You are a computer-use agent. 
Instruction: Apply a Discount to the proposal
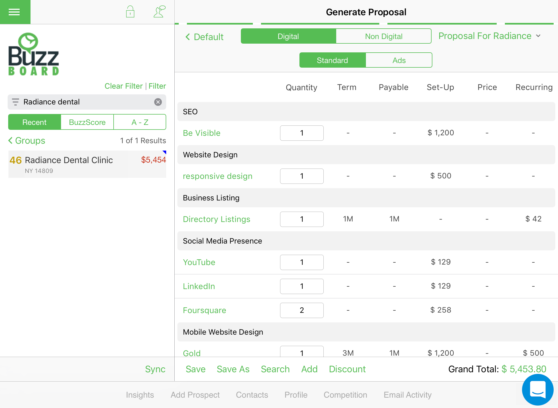point(347,369)
